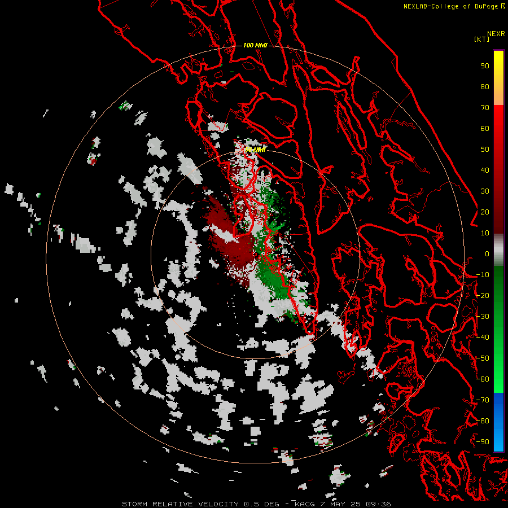Click the positive 60 scale value
The image size is (508, 508).
tap(485, 128)
